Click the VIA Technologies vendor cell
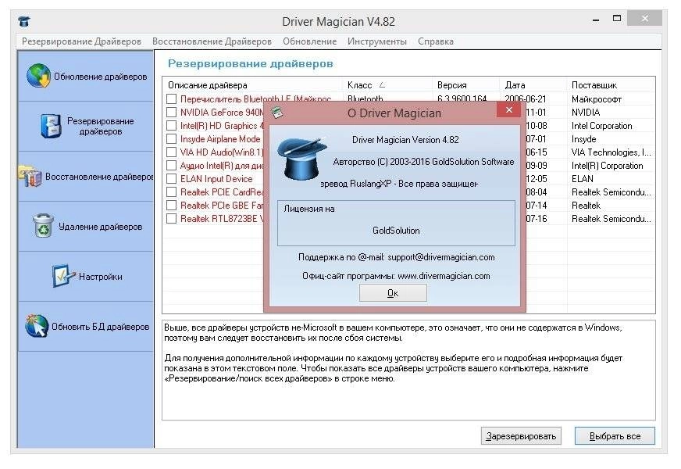 [611, 152]
